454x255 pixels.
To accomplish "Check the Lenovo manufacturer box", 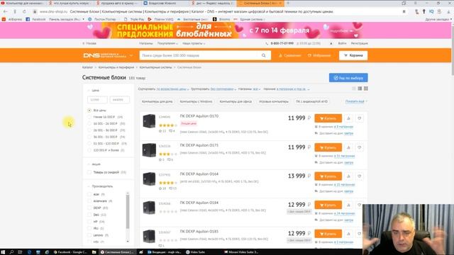I will 89,235.
